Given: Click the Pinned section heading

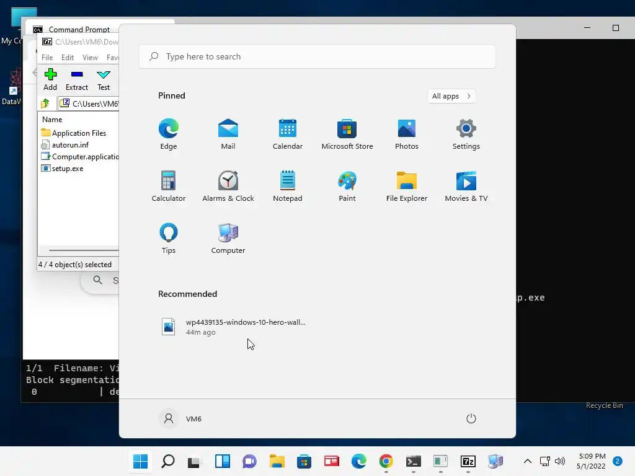Looking at the screenshot, I should click(171, 95).
